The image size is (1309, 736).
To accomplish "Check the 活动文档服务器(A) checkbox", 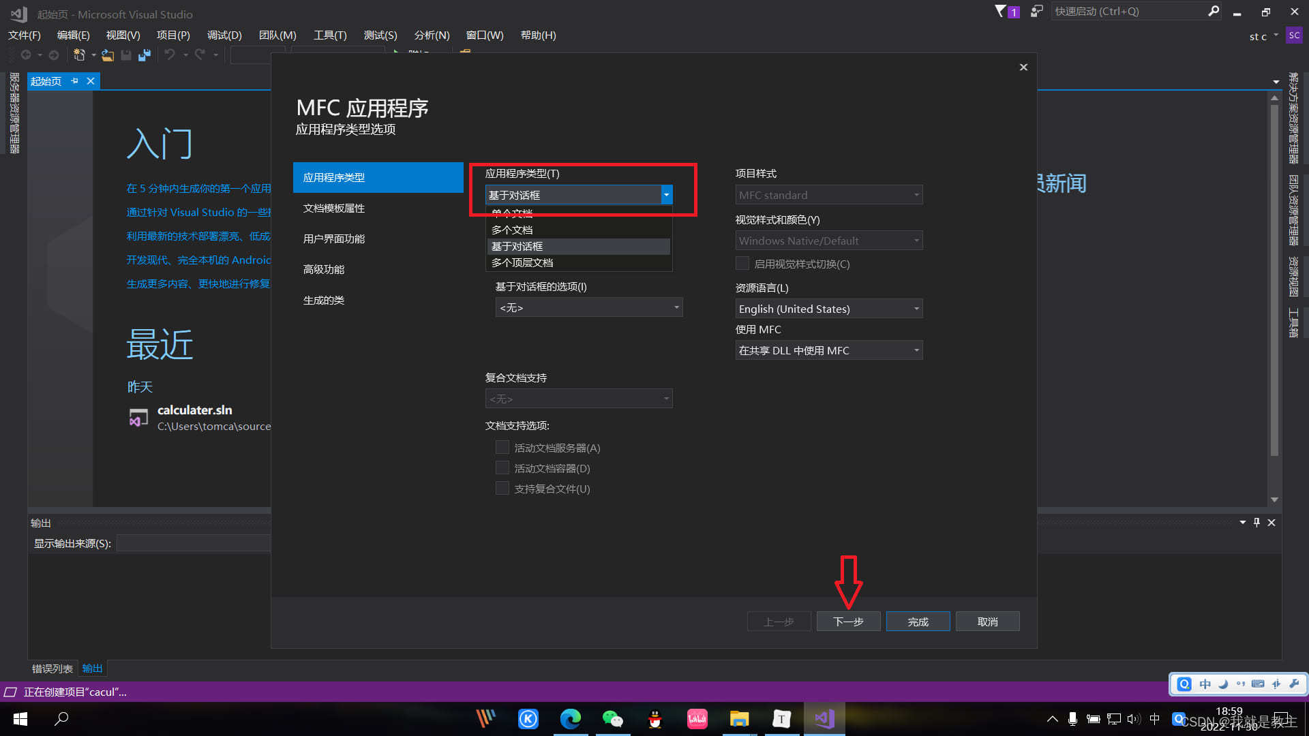I will pyautogui.click(x=502, y=447).
